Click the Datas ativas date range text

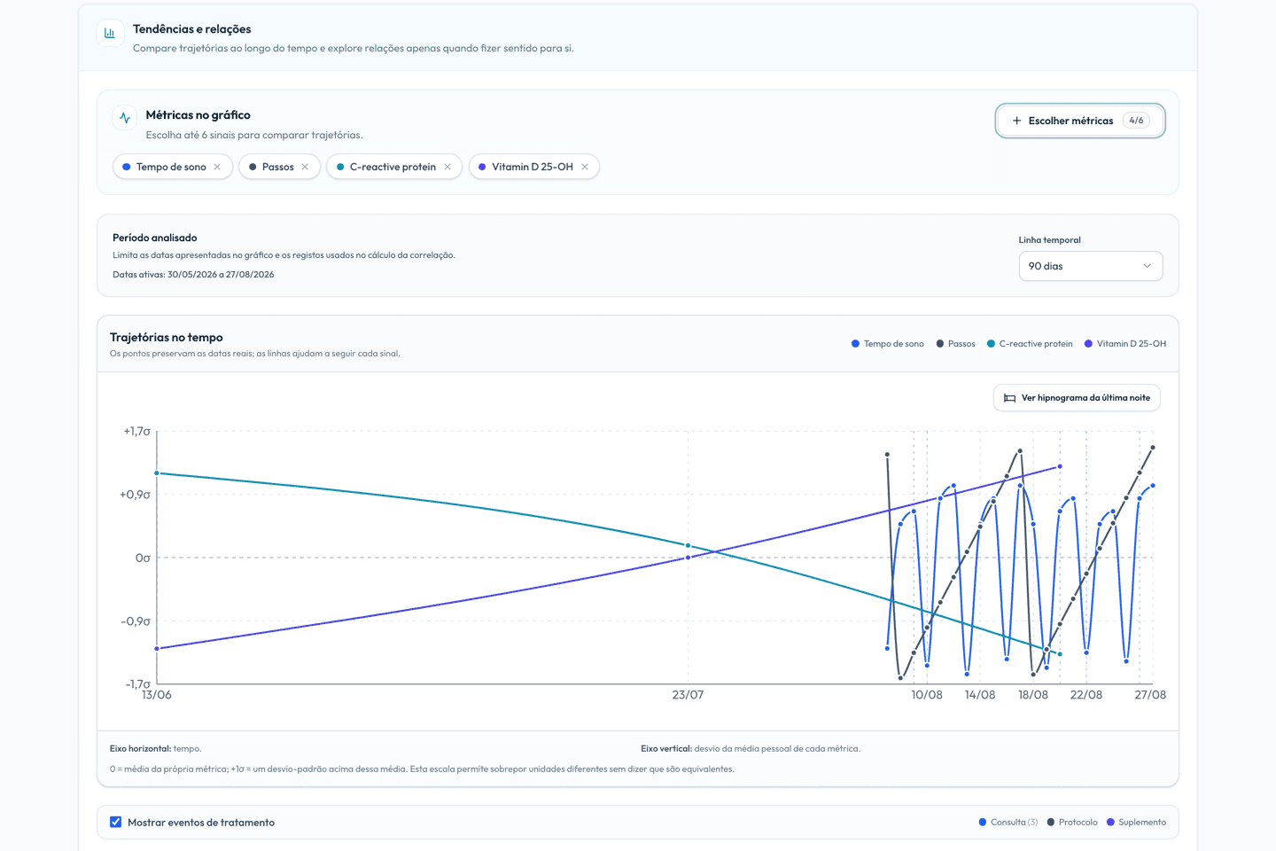click(193, 275)
